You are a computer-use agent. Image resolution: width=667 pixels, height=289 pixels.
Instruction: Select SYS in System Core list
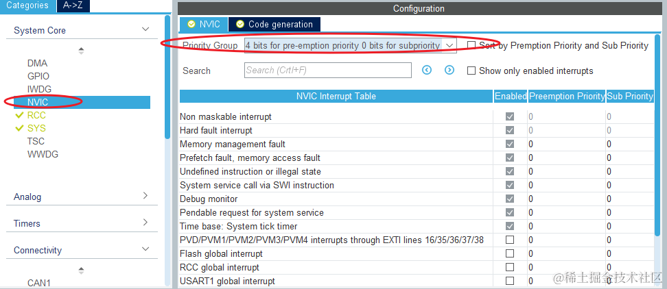click(36, 128)
